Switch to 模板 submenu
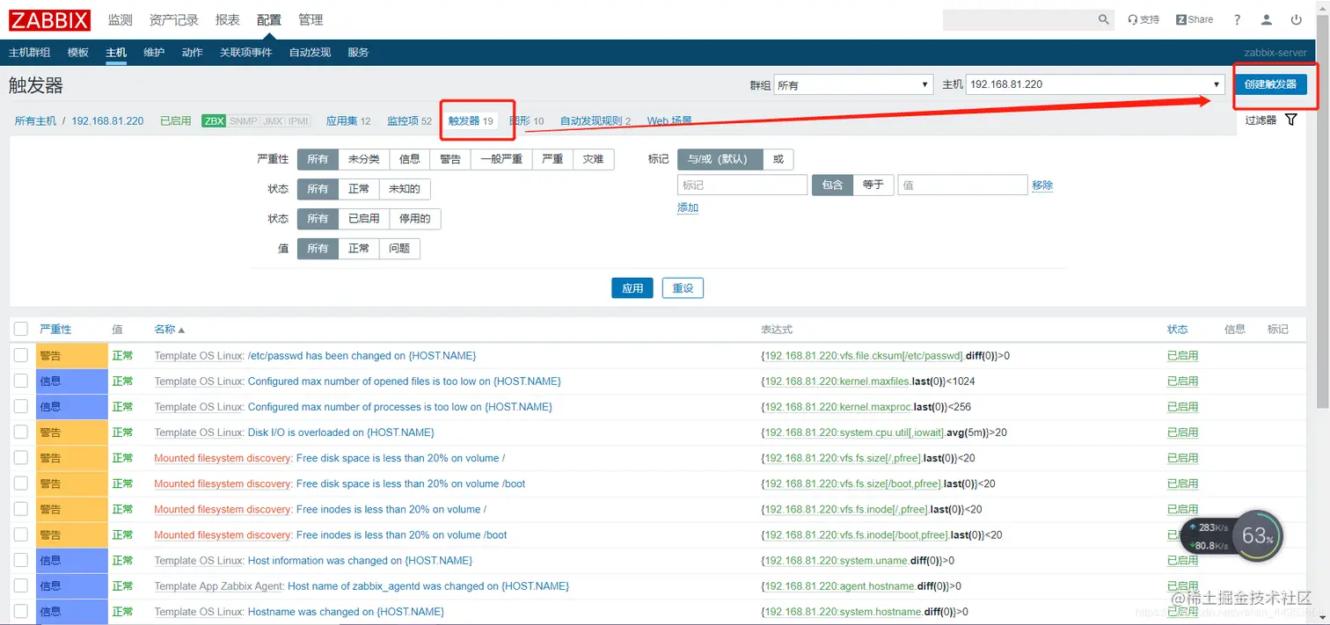The width and height of the screenshot is (1330, 625). tap(78, 53)
